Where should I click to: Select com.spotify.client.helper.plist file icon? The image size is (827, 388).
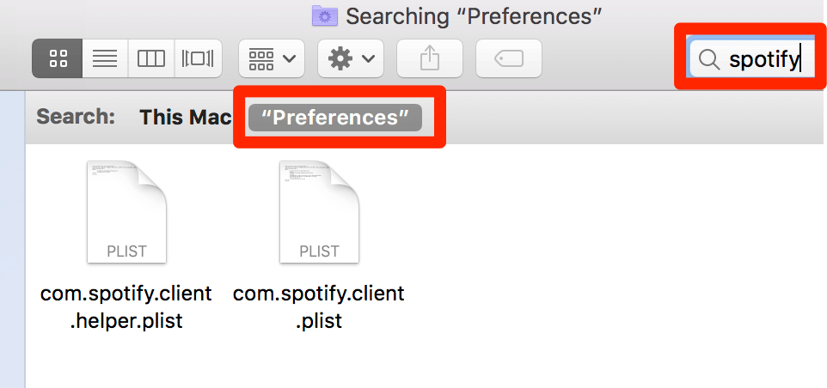(x=126, y=212)
